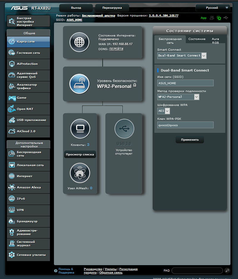Click the WAN IP 192.168.88.17 text
238x279 pixels.
pos(123,44)
